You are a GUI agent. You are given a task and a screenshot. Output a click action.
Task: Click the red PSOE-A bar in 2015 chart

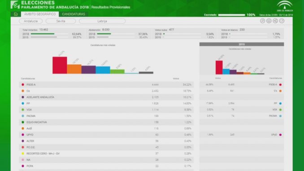pos(219,67)
